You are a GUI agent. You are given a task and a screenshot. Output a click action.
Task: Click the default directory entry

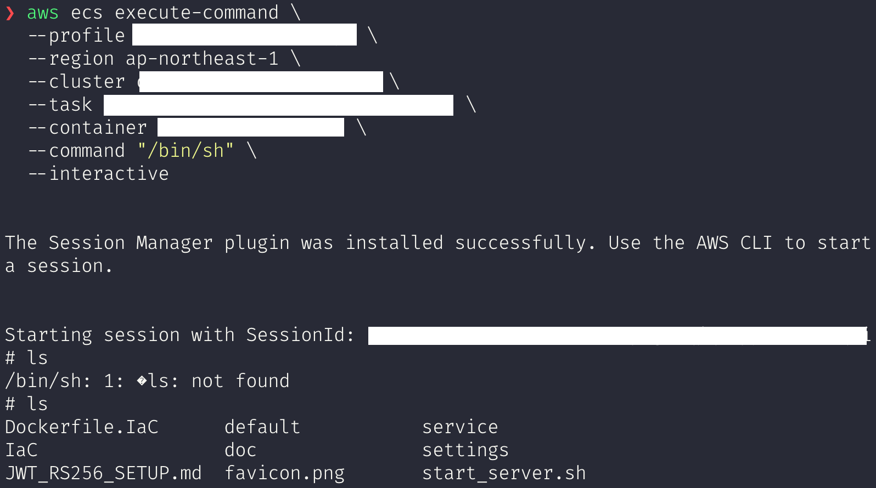coord(262,427)
